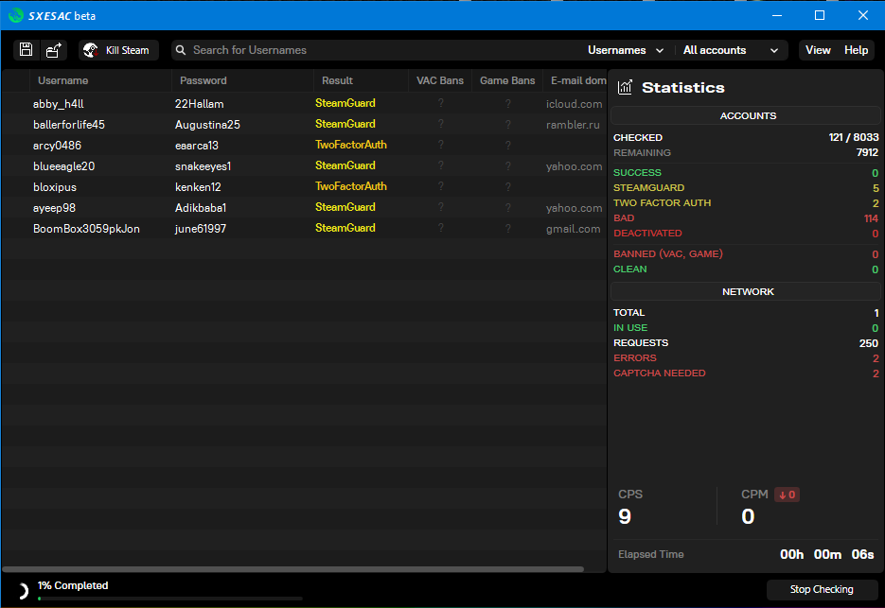
Task: Sort by the Username column header
Action: point(100,80)
